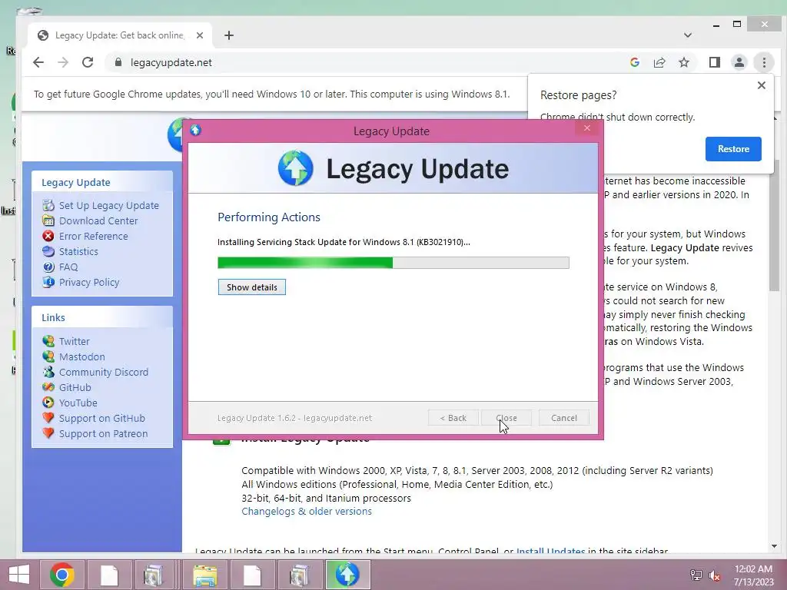787x590 pixels.
Task: Open Download Center in sidebar
Action: pos(98,220)
